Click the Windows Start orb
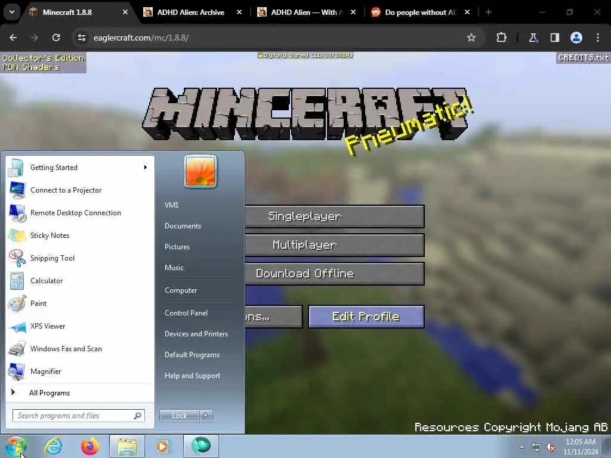The width and height of the screenshot is (611, 458). coord(16,446)
